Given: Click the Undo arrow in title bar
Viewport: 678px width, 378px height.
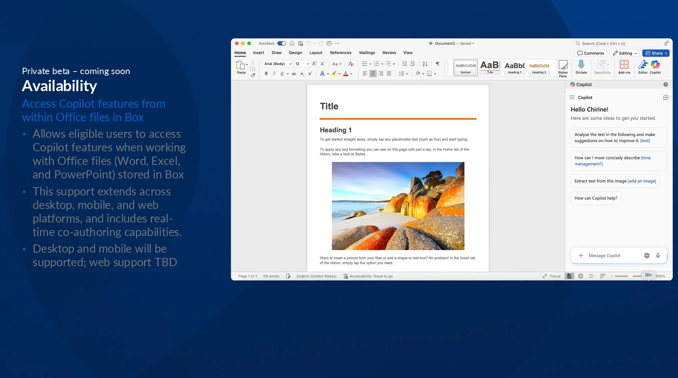Looking at the screenshot, I should click(x=308, y=43).
